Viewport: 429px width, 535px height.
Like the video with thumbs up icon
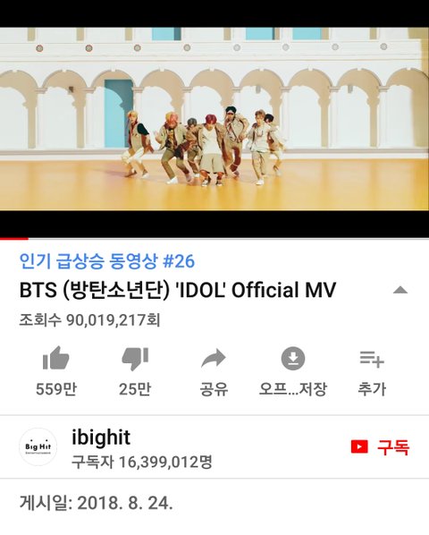pyautogui.click(x=56, y=358)
